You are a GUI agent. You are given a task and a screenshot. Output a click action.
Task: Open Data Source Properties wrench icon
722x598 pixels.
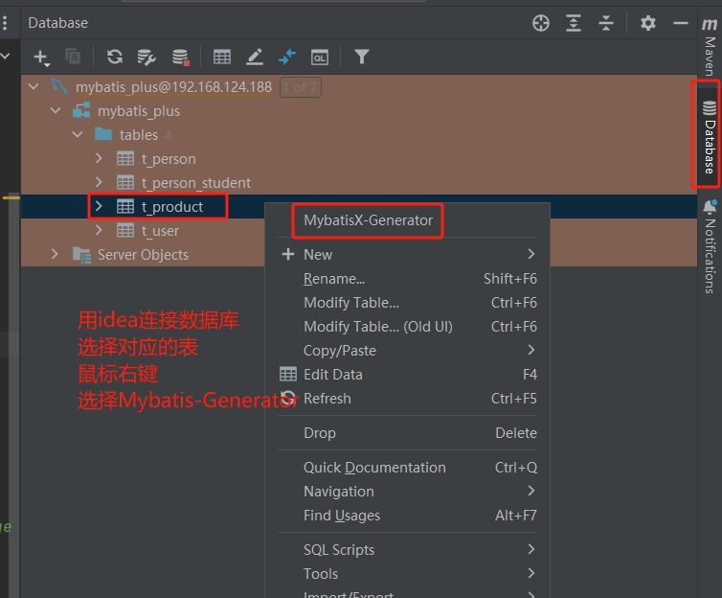tap(147, 57)
